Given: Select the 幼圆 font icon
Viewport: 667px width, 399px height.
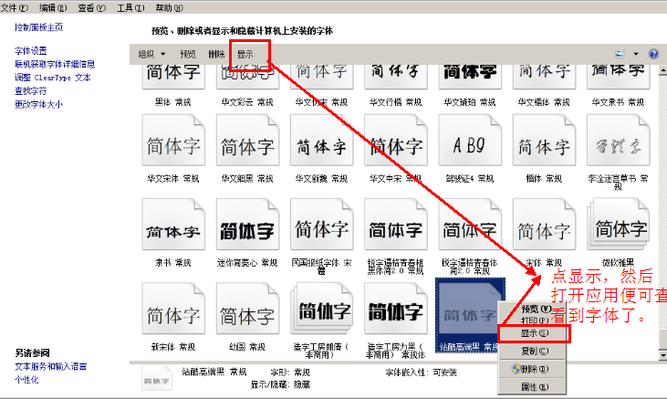Looking at the screenshot, I should click(246, 313).
